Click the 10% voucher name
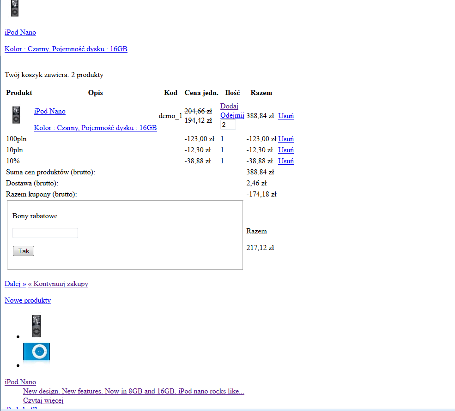455x411 pixels. pyautogui.click(x=13, y=161)
